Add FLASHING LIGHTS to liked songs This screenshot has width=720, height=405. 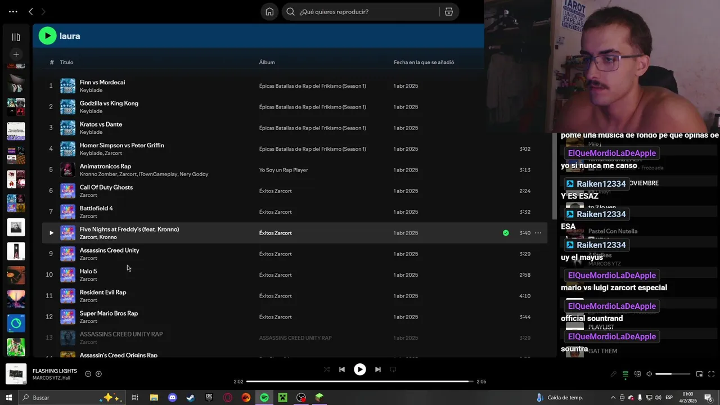pos(98,374)
